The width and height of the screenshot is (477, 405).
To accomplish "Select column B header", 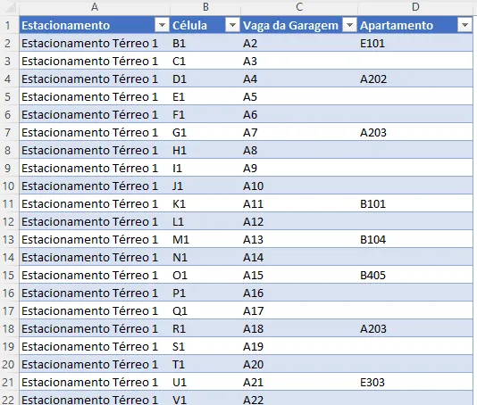I will coord(205,7).
